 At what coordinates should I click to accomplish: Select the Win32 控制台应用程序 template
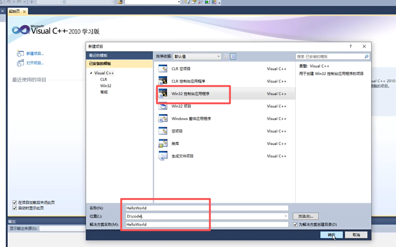pyautogui.click(x=225, y=93)
